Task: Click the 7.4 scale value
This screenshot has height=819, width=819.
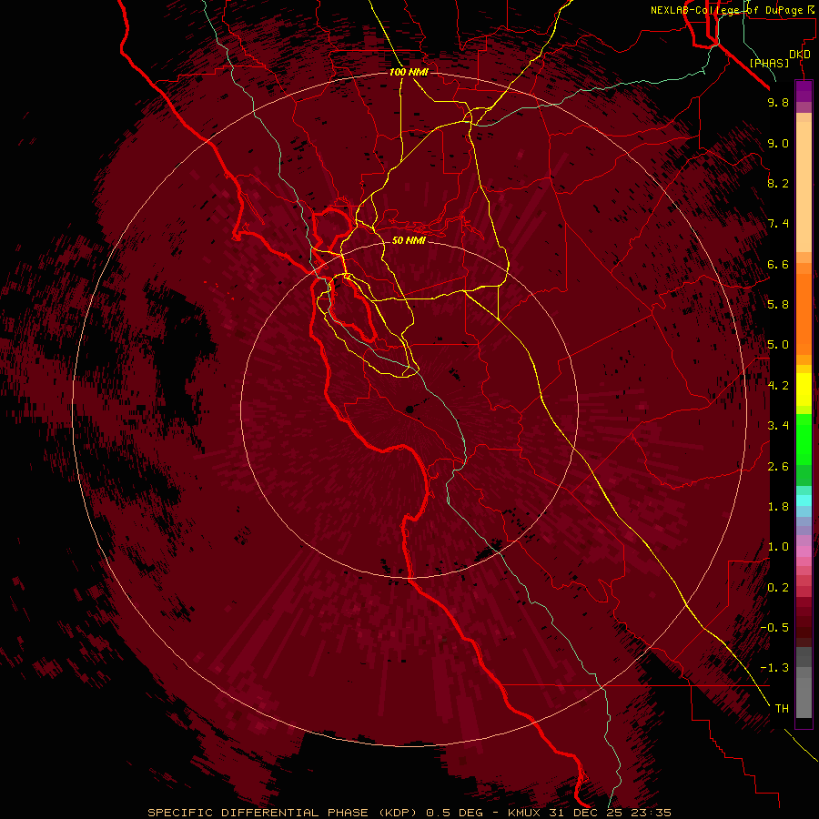Action: click(778, 224)
